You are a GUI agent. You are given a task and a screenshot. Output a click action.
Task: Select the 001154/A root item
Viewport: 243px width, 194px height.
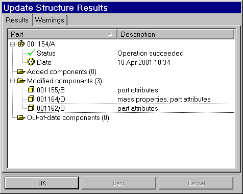pyautogui.click(x=41, y=44)
